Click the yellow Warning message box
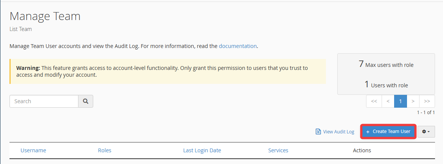The image size is (443, 164). (x=167, y=71)
